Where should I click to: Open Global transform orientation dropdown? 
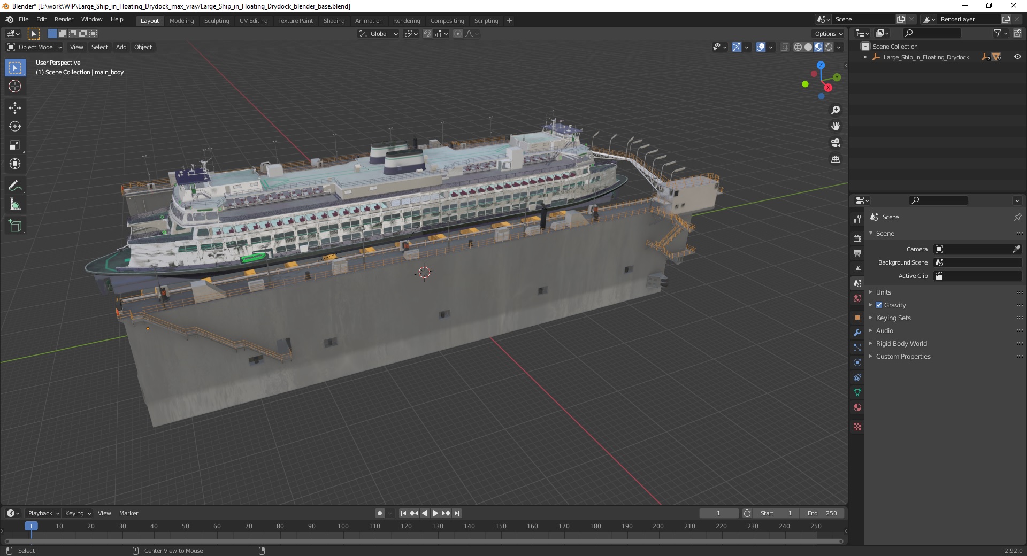coord(379,34)
